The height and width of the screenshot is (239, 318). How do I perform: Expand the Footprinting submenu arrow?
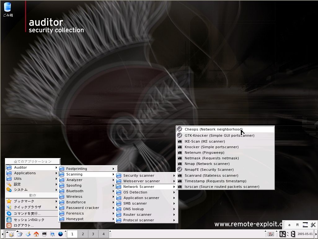pos(113,169)
